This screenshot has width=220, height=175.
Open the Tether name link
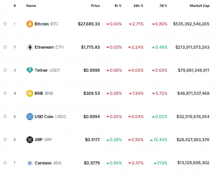pyautogui.click(x=41, y=70)
